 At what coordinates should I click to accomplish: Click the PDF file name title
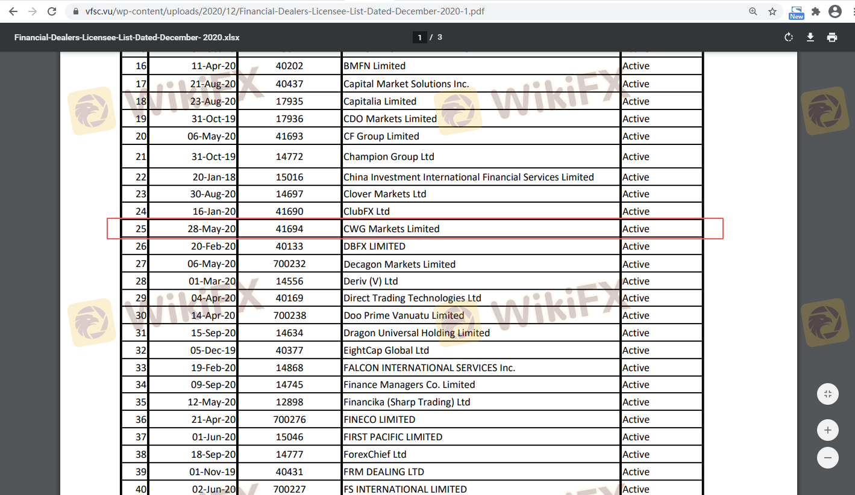click(127, 37)
